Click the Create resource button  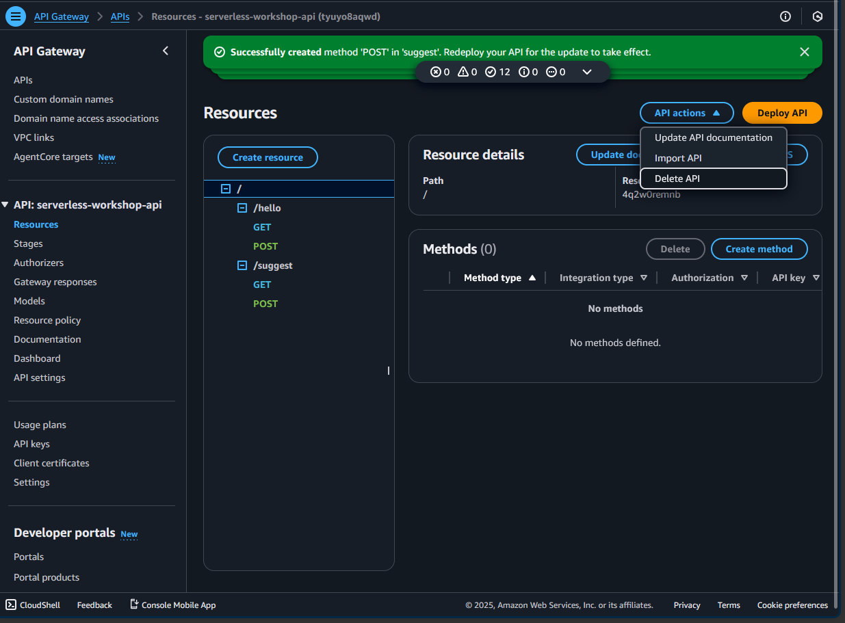point(268,157)
